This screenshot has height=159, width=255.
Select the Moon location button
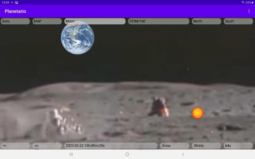click(95, 21)
